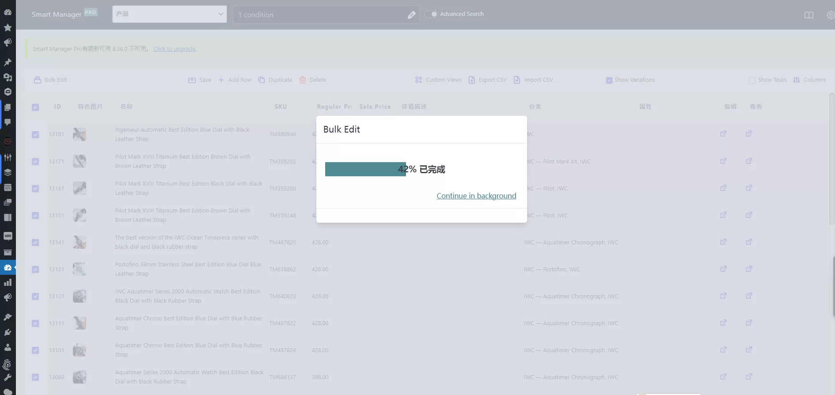This screenshot has height=395, width=835.
Task: Toggle checkbox for row 13111
Action: [x=35, y=323]
